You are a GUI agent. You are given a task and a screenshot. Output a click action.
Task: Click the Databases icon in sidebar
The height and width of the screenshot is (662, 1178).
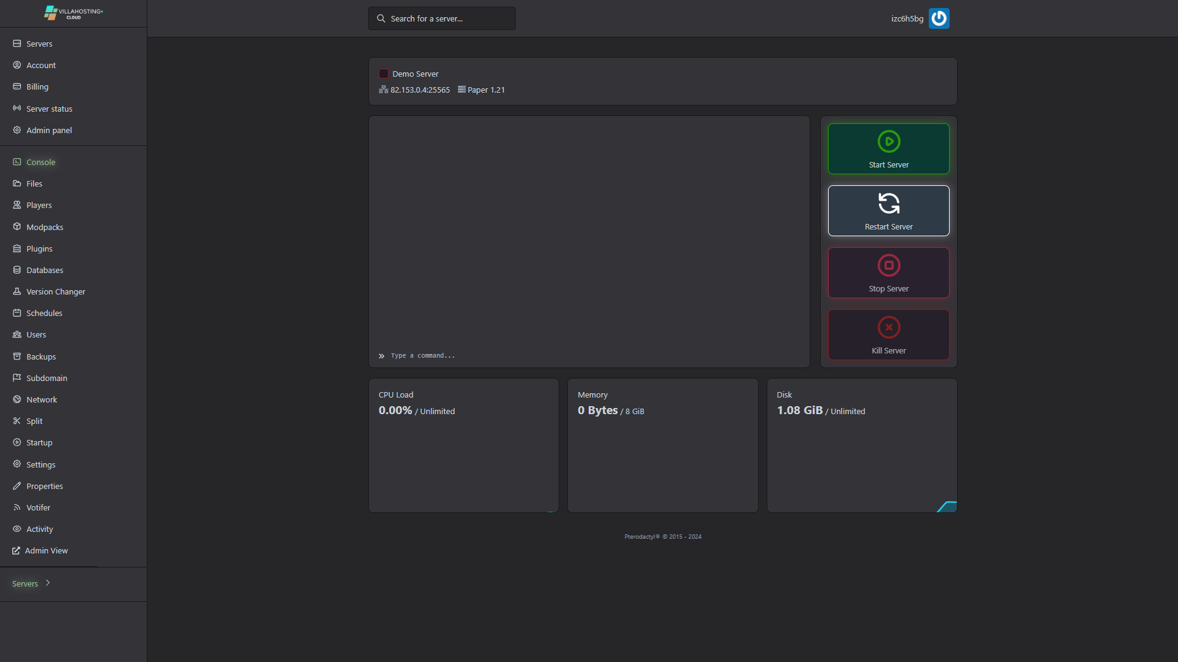click(17, 270)
